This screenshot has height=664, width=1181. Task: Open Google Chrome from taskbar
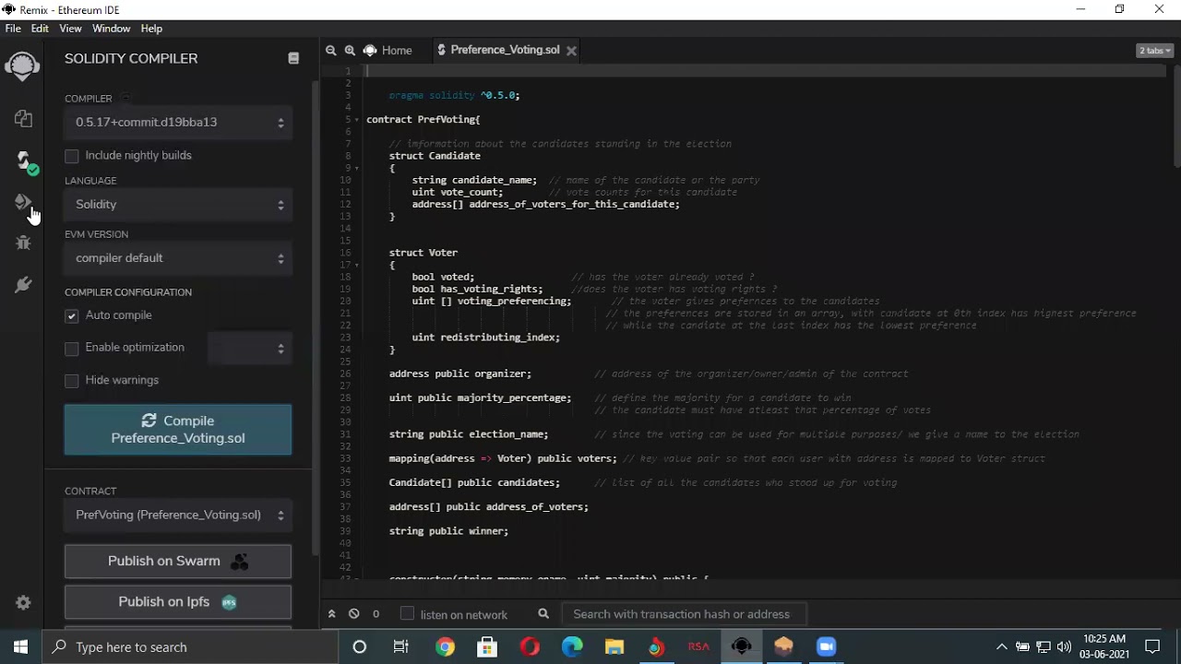coord(445,646)
